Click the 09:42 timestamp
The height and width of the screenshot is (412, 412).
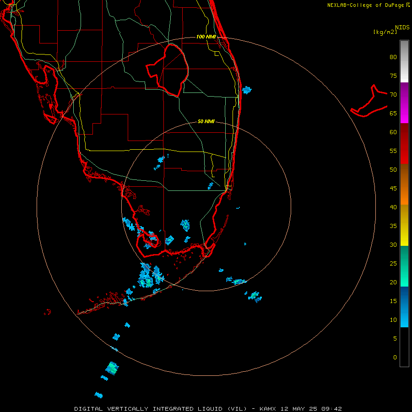click(331, 409)
